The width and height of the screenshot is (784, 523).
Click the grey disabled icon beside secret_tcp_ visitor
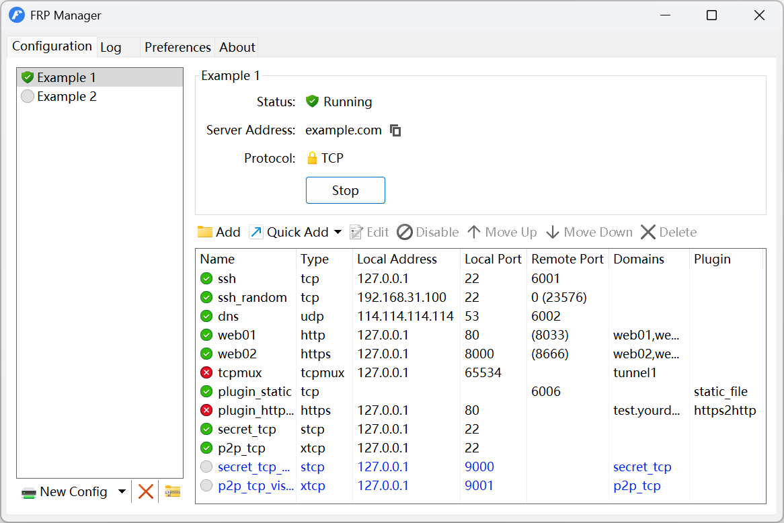pyautogui.click(x=206, y=467)
